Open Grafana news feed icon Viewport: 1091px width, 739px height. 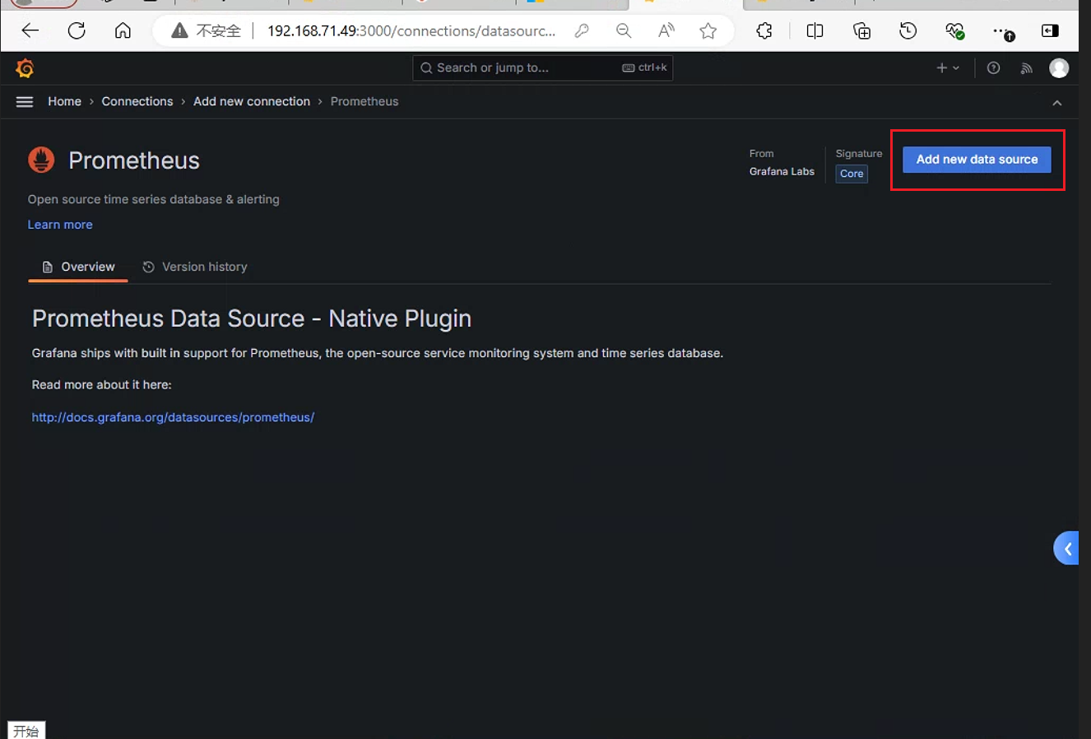1026,68
